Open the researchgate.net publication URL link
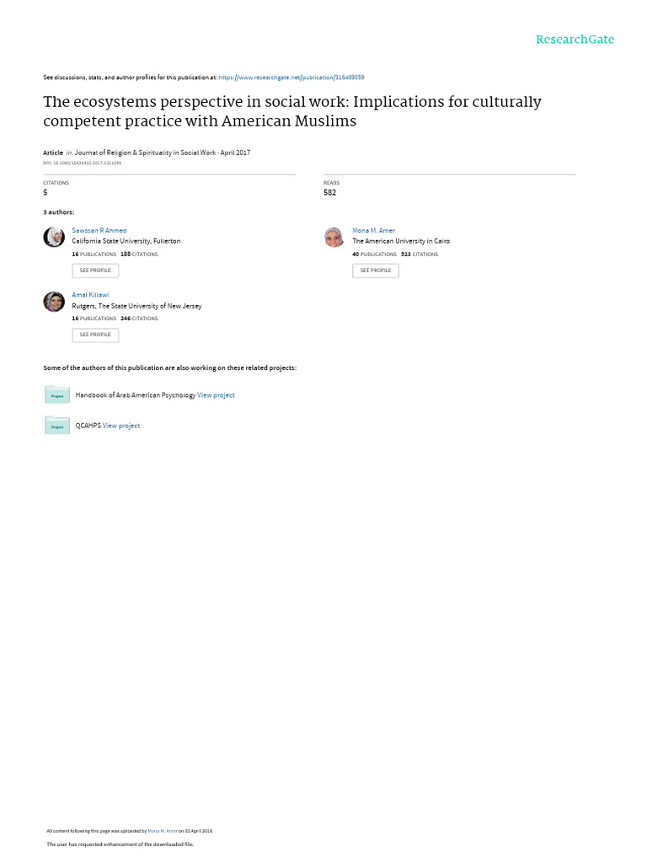The width and height of the screenshot is (647, 863). click(291, 77)
